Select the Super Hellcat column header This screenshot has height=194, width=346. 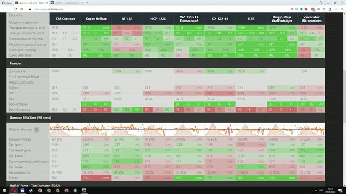tap(96, 19)
